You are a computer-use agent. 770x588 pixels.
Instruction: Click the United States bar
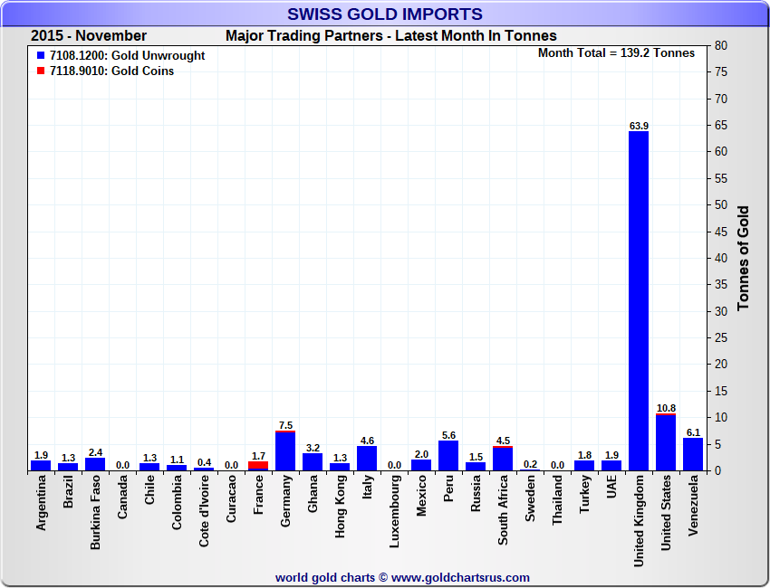665,443
